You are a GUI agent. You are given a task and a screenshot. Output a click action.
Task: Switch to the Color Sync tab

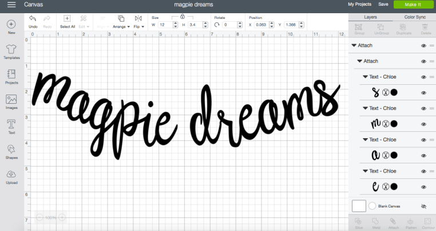(415, 17)
